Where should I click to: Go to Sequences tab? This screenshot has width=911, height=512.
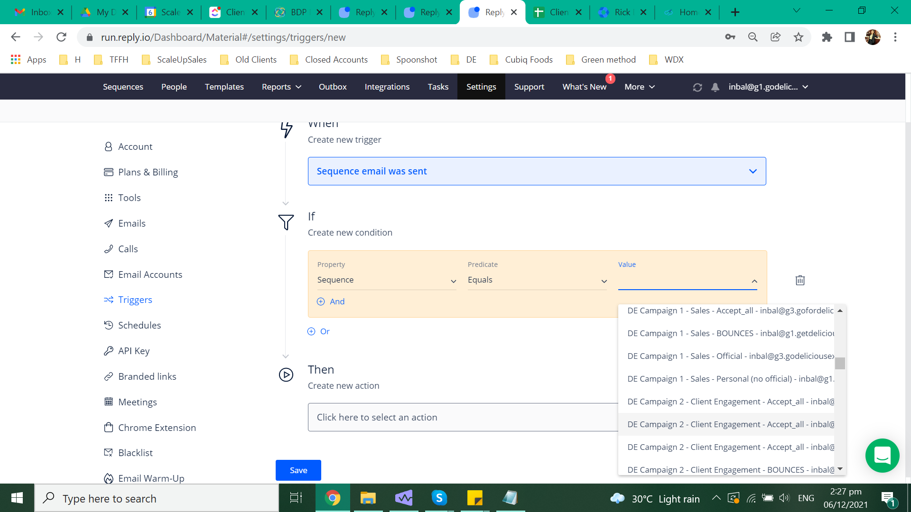click(x=123, y=87)
